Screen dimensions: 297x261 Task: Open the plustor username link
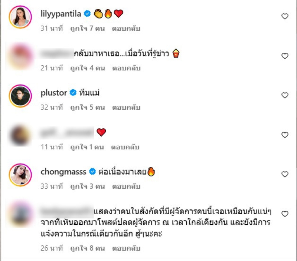pyautogui.click(x=54, y=93)
